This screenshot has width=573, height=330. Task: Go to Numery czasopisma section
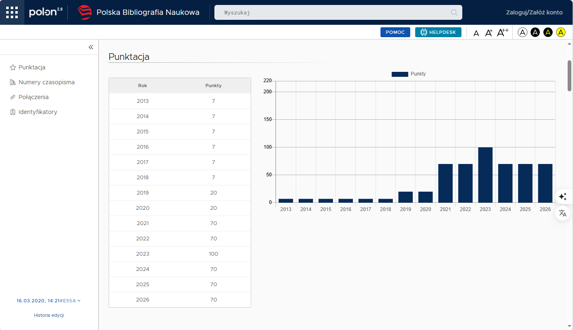click(46, 82)
